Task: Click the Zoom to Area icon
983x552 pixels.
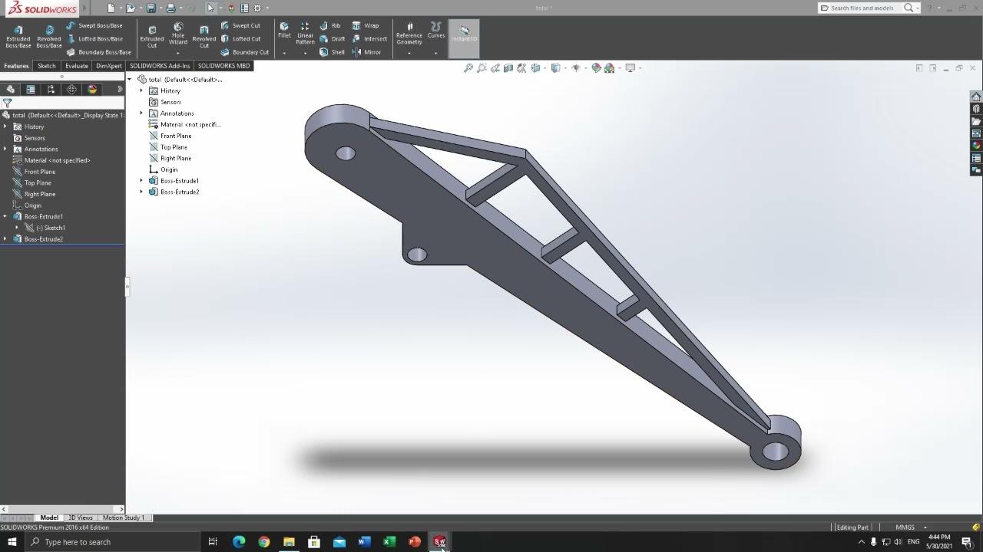Action: tap(482, 68)
